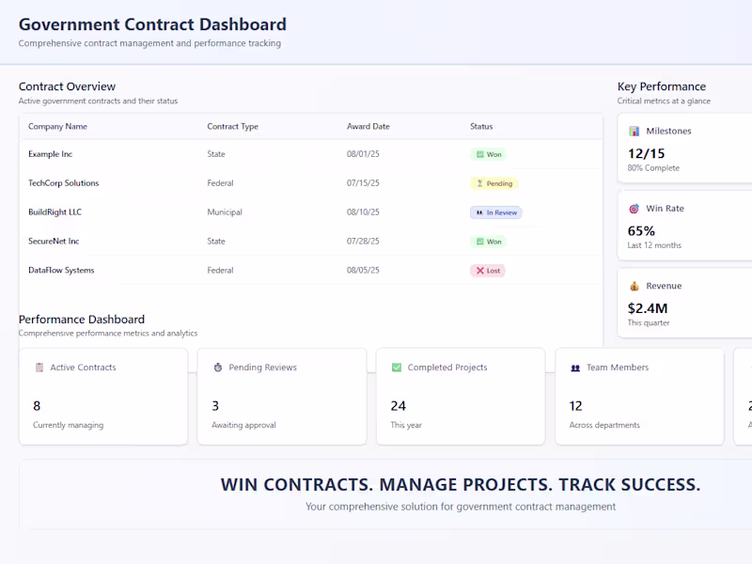Click the Active Contracts clipboard icon
The image size is (752, 564).
pos(38,368)
